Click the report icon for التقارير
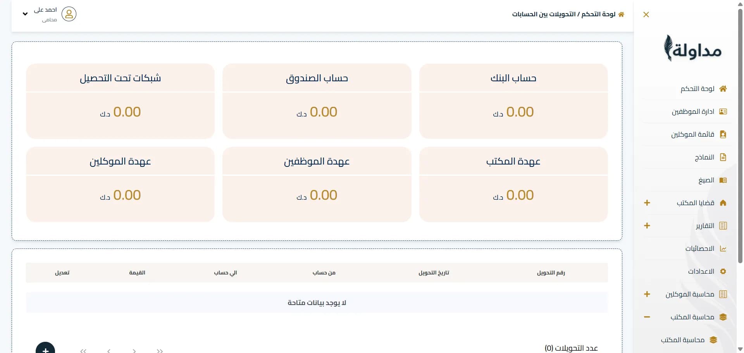Screen dimensions: 744x353 (723, 226)
